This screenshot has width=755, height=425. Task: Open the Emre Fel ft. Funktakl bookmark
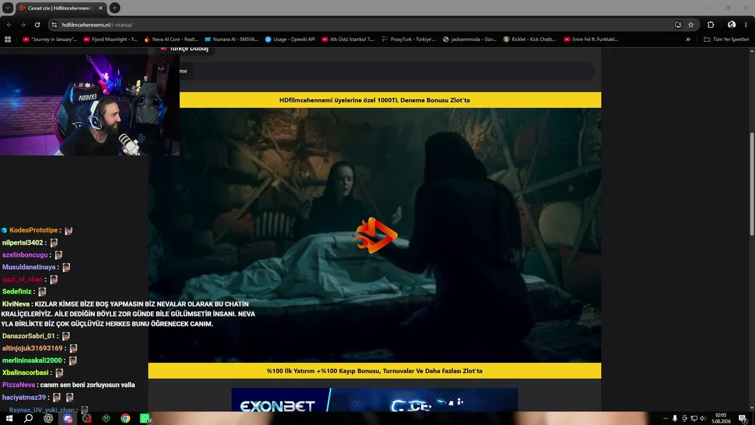(x=590, y=40)
